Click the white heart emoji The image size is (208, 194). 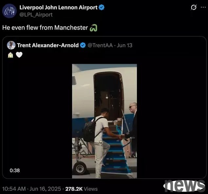tap(19, 55)
